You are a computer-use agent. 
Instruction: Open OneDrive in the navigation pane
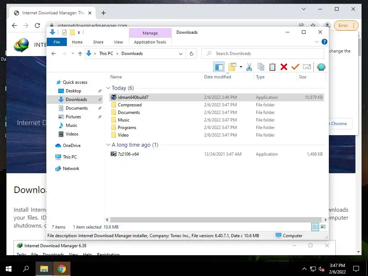pyautogui.click(x=72, y=146)
